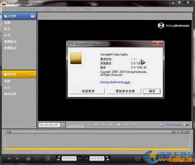
Task: Adjust the volume slider knob
Action: pos(184,125)
